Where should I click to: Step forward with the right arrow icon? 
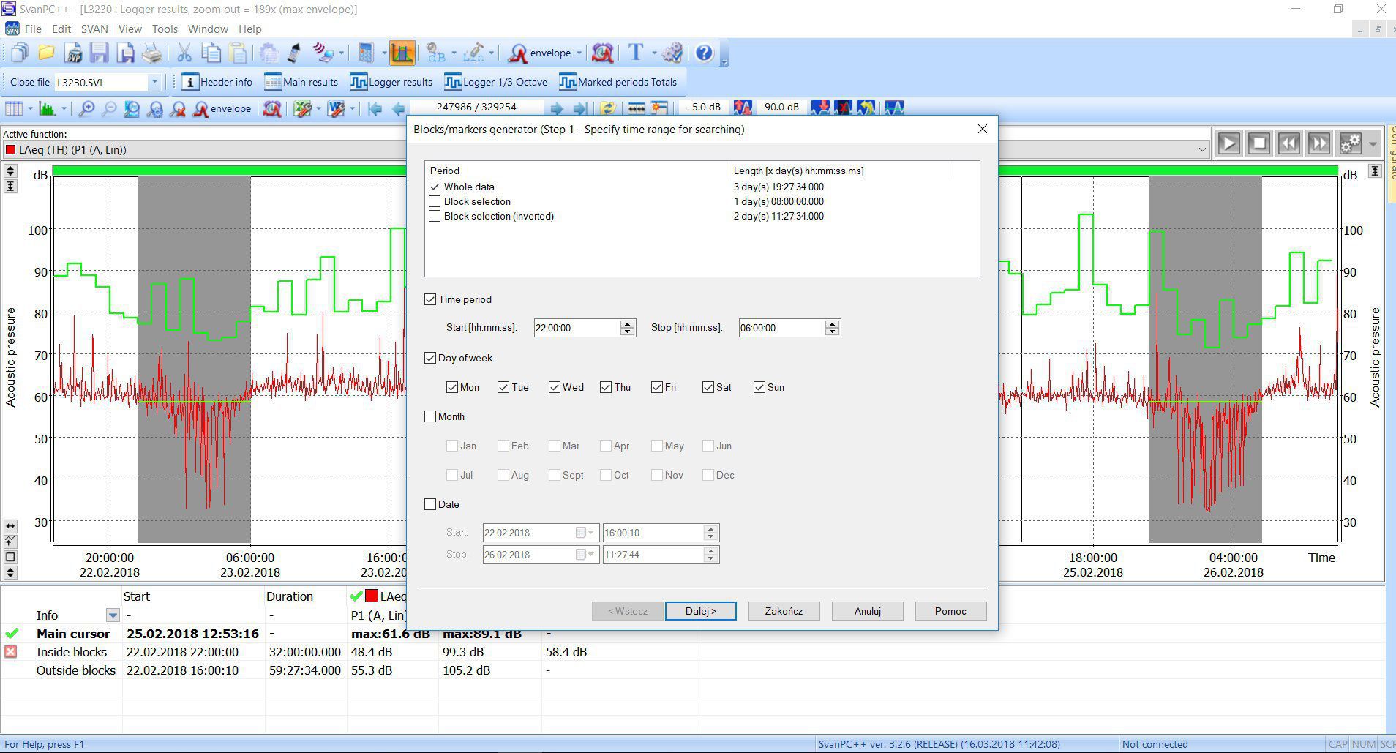[x=557, y=109]
